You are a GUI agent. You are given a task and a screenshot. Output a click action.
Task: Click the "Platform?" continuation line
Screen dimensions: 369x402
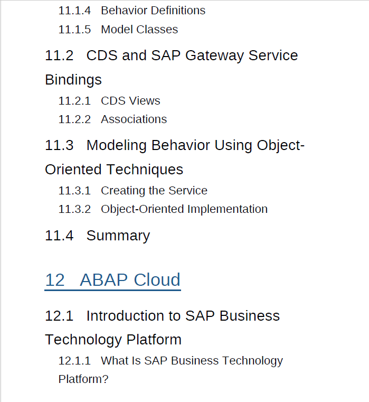click(83, 379)
